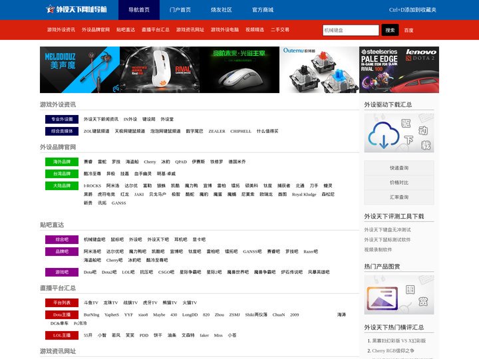This screenshot has height=359, width=479.
Task: Click the red Dota主播 label
Action: (x=62, y=314)
